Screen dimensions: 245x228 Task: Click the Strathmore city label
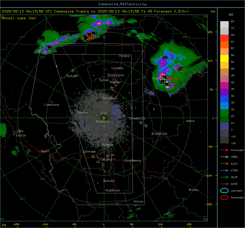click(132, 160)
